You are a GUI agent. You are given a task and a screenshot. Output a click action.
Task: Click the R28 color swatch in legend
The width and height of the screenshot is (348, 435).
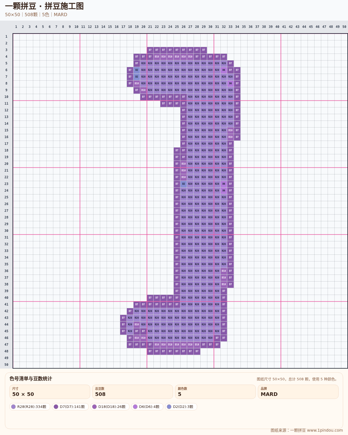(x=13, y=407)
